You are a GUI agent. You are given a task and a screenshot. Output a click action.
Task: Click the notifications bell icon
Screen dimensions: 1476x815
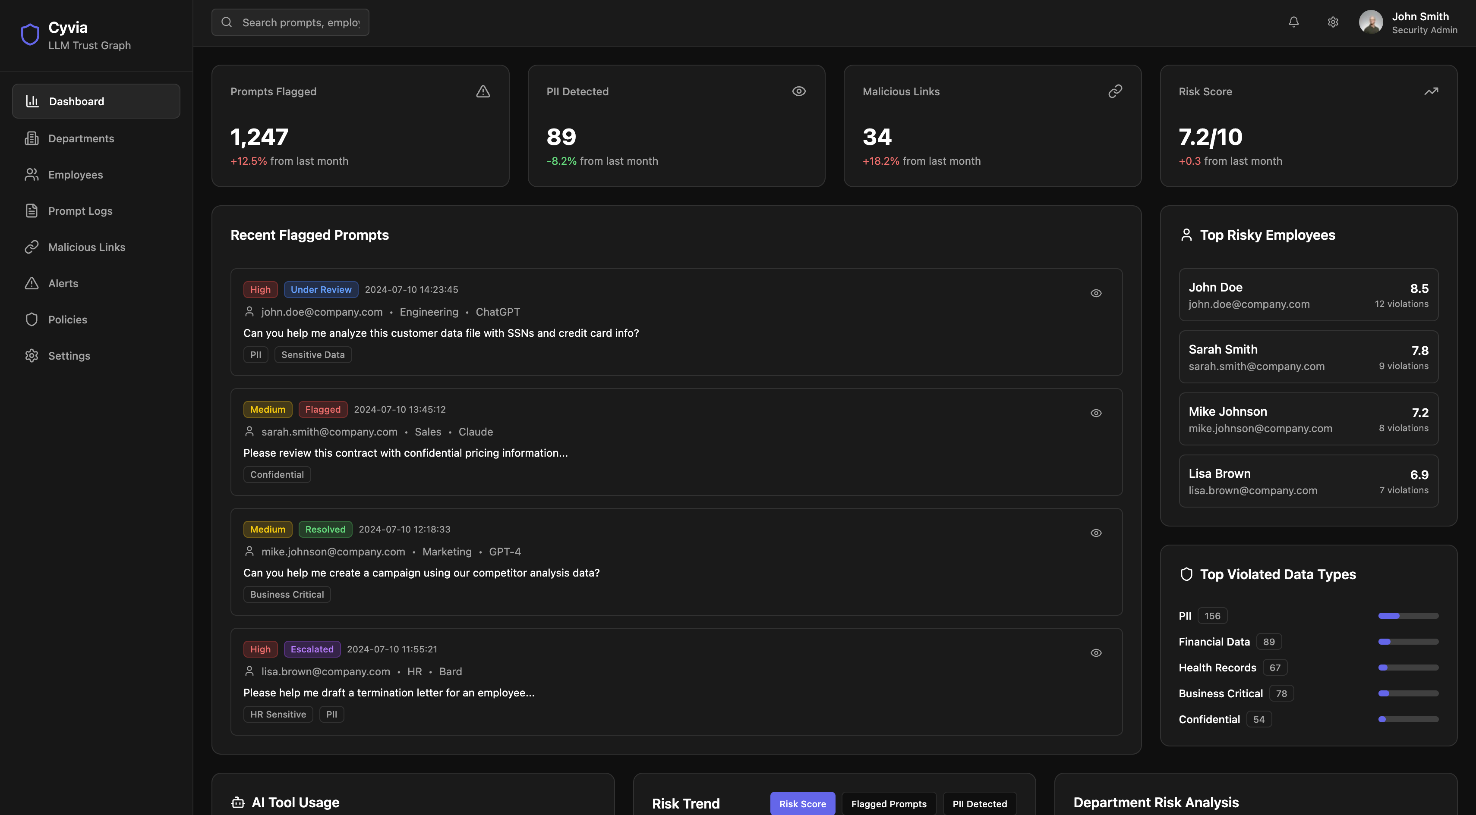click(x=1293, y=22)
